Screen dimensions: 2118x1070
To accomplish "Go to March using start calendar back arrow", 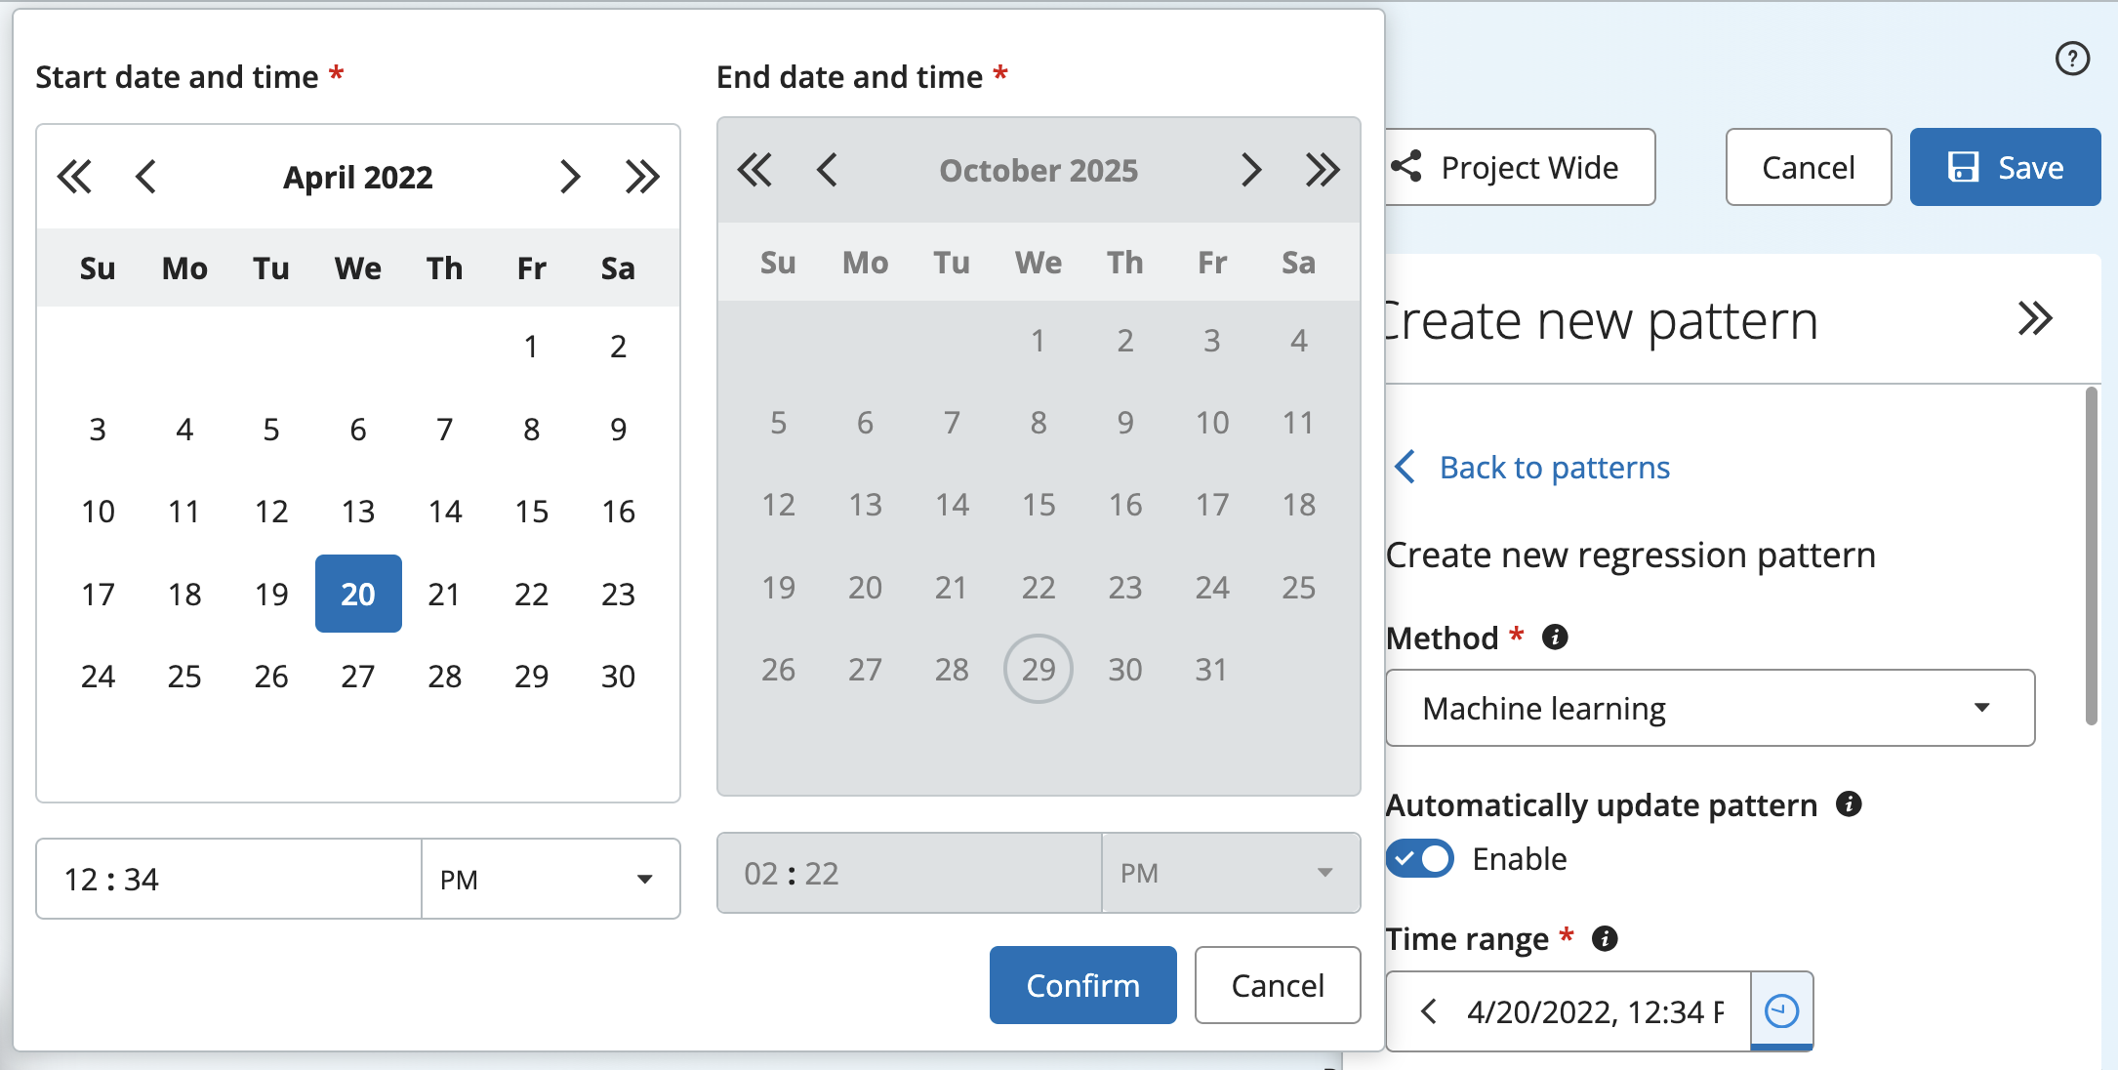I will pos(146,177).
